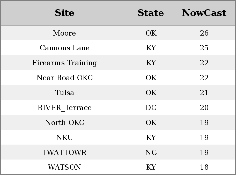Viewport: 236px width, 175px height.
Task: Click NowCast value 20 for RIVER_Terrace
Action: coord(204,107)
